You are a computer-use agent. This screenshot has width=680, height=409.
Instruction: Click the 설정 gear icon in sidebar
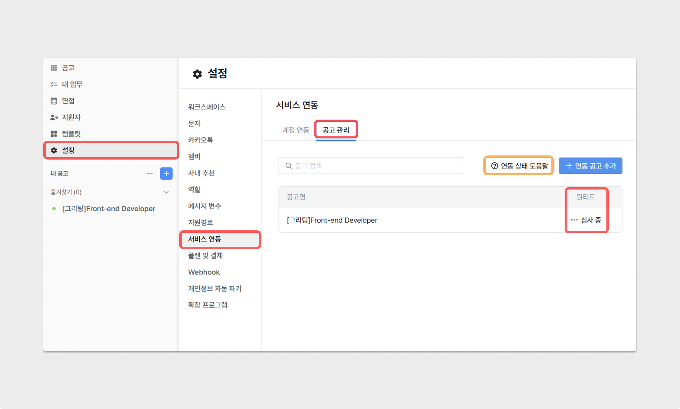54,150
